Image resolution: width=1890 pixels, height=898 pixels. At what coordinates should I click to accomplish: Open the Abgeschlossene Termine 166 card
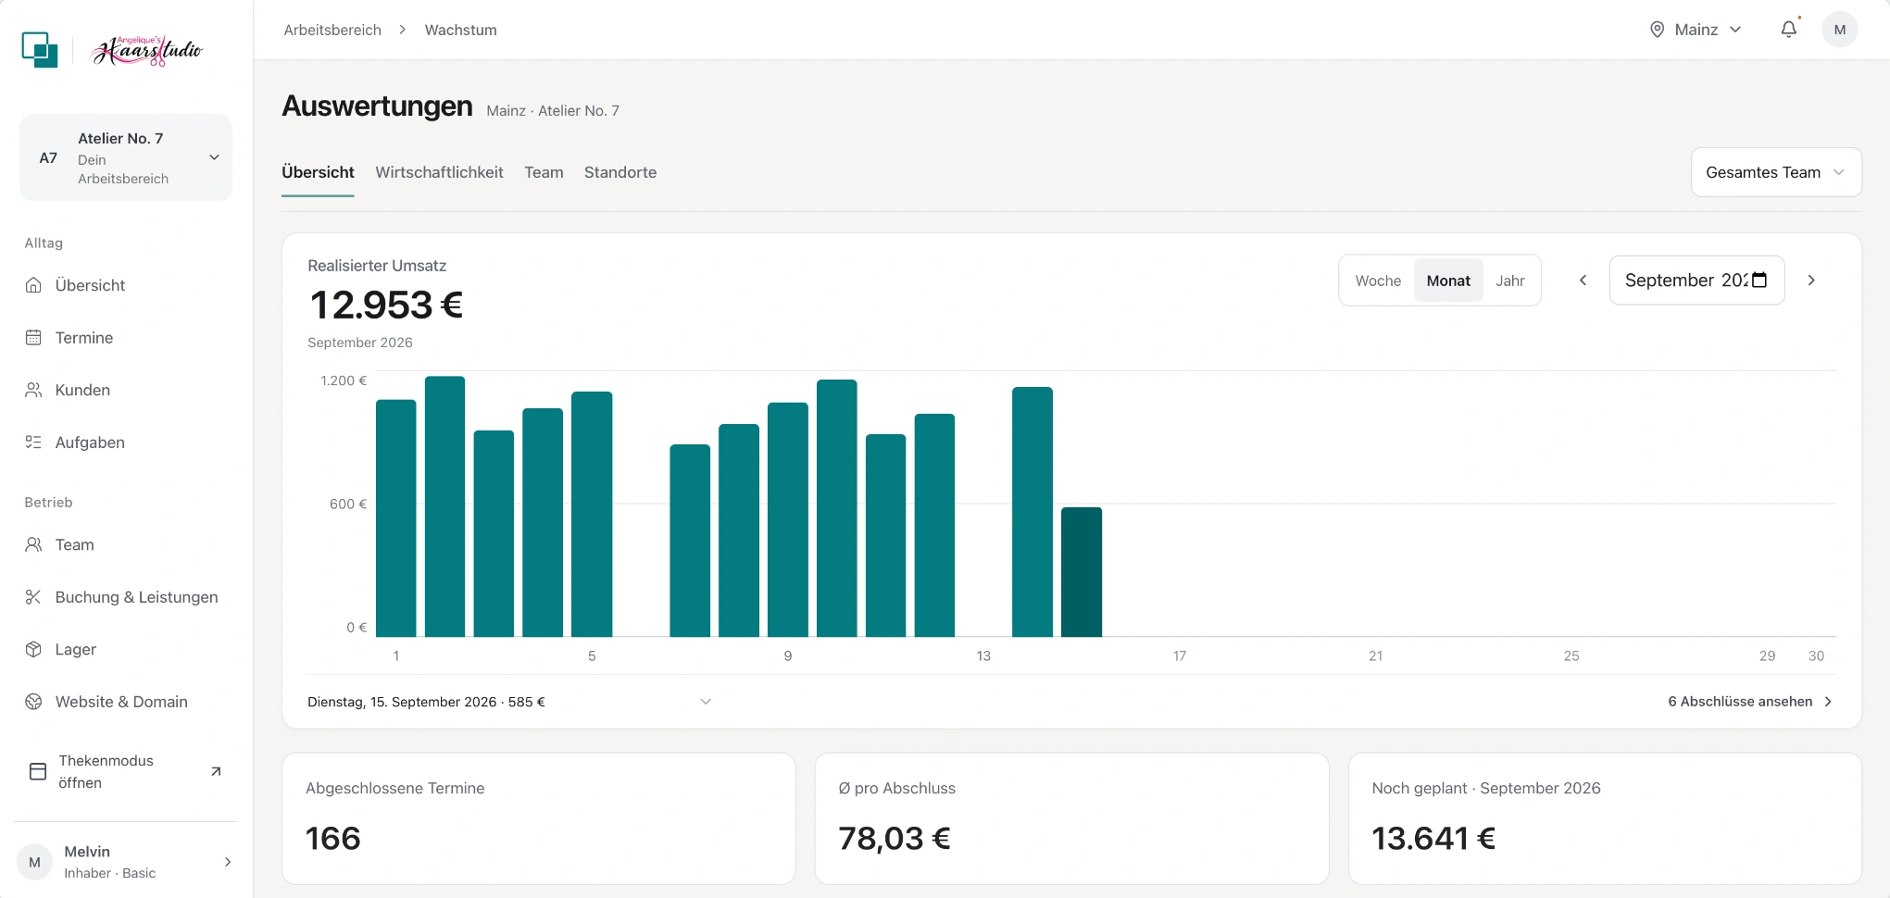tap(538, 818)
